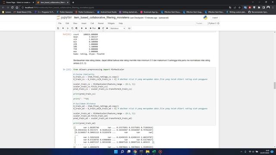Paste cells below icon
Image resolution: width=276 pixels, height=155 pixels.
click(77, 28)
